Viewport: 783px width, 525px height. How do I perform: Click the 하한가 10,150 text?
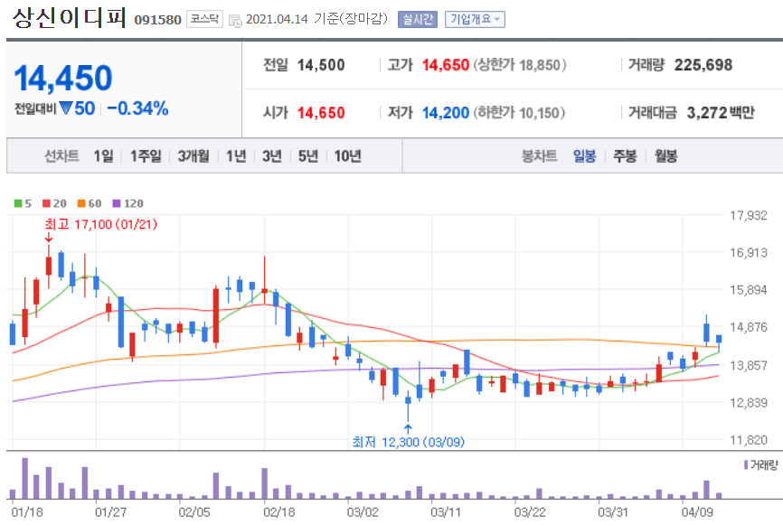519,113
